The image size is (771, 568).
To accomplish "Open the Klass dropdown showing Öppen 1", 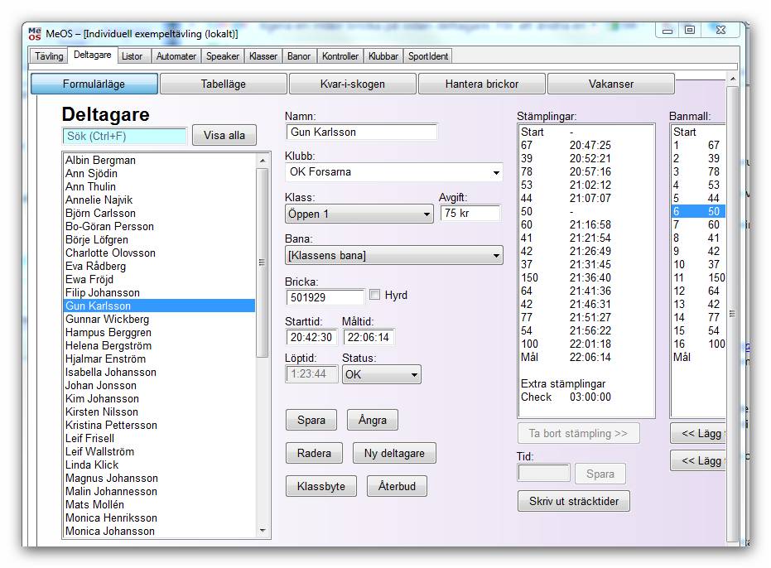I will [x=359, y=214].
